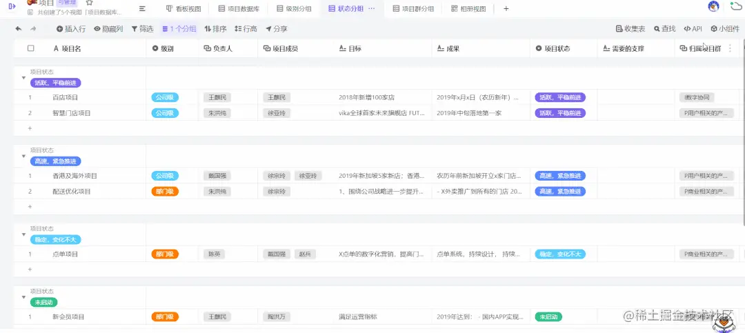Add a new view with plus icon
The height and width of the screenshot is (333, 745).
click(x=506, y=8)
